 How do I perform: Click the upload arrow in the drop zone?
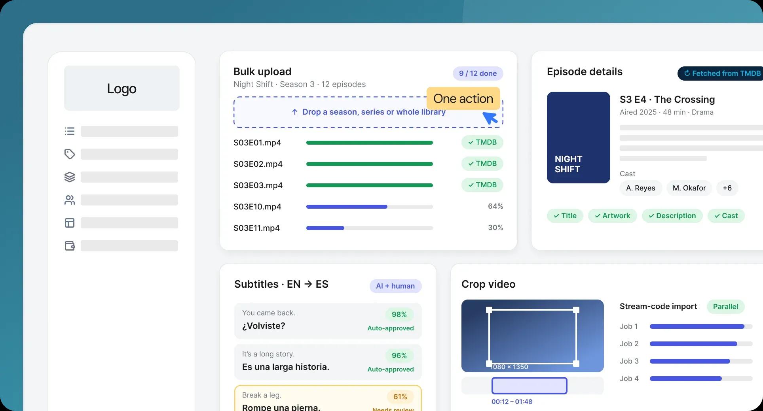pos(295,112)
